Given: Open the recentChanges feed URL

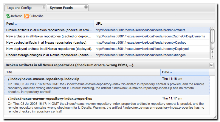Looking at the screenshot, I should coord(140,55).
